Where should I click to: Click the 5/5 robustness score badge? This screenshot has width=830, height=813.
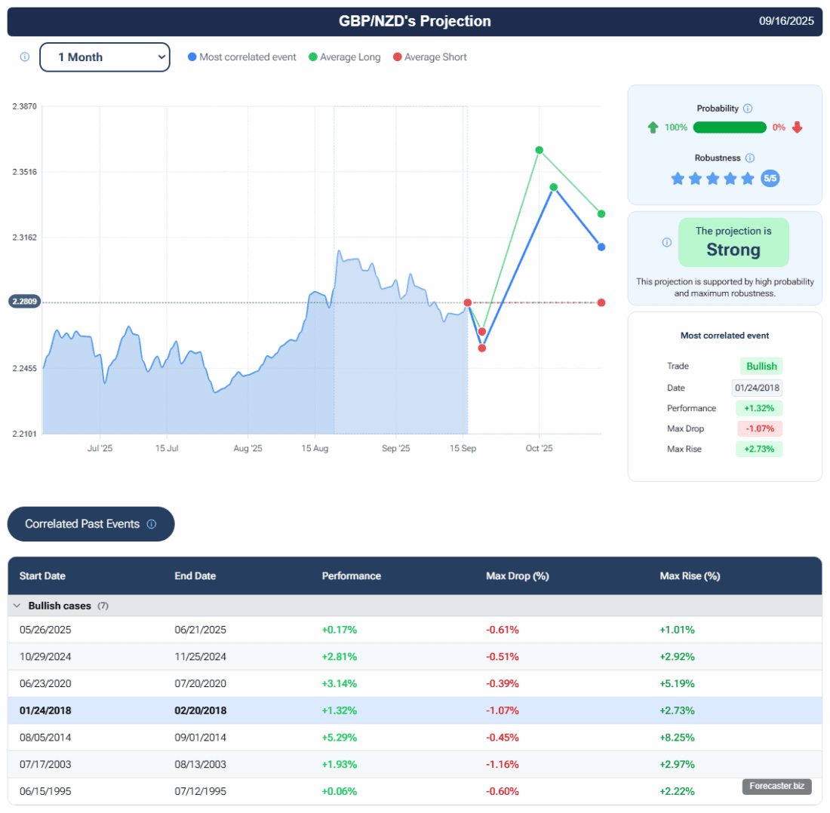pos(770,179)
